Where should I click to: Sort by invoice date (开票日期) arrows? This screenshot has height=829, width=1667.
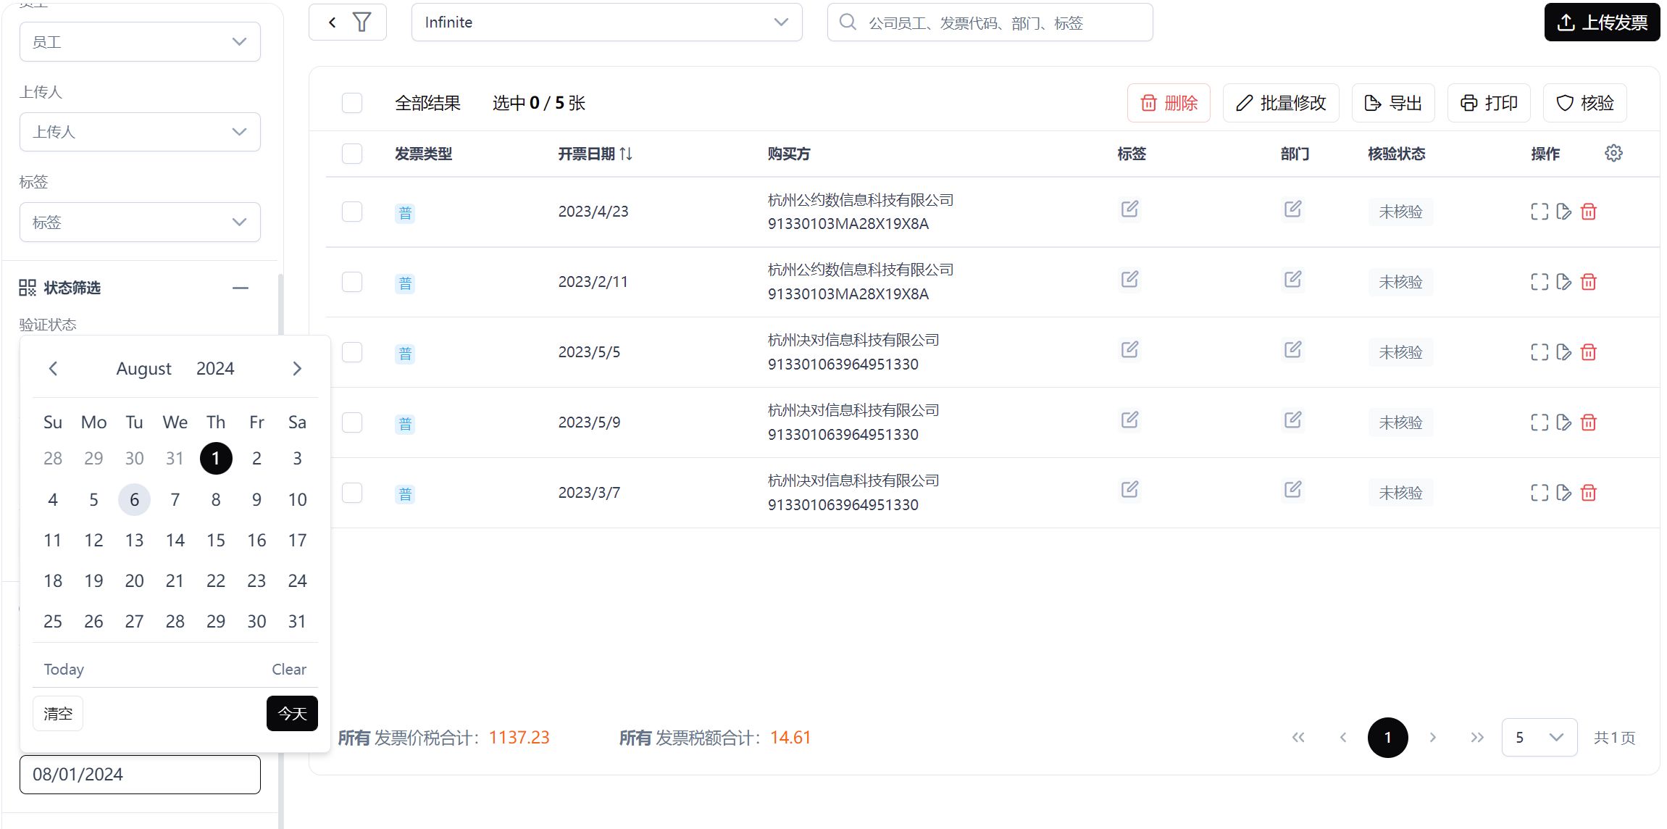coord(626,154)
